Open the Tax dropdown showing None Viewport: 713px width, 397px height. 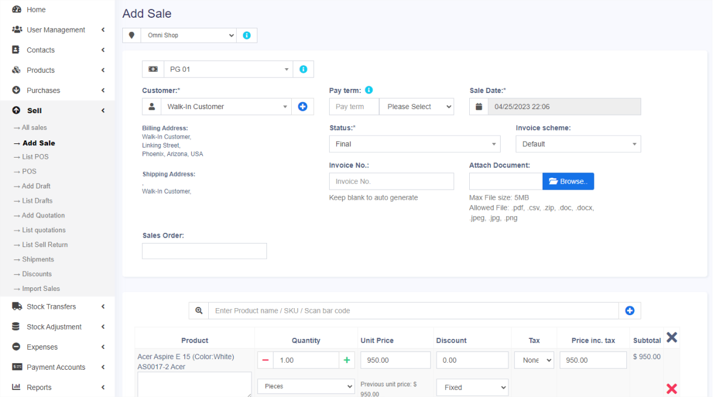[x=534, y=360]
